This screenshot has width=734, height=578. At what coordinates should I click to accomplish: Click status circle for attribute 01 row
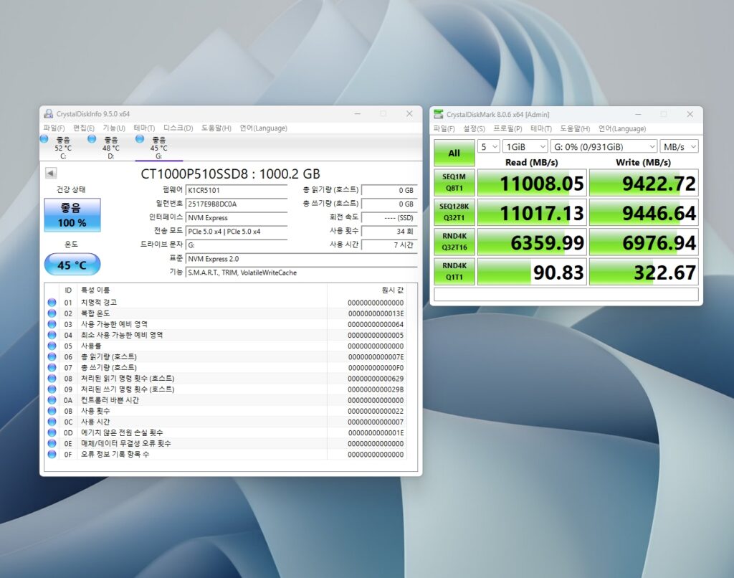[x=52, y=303]
